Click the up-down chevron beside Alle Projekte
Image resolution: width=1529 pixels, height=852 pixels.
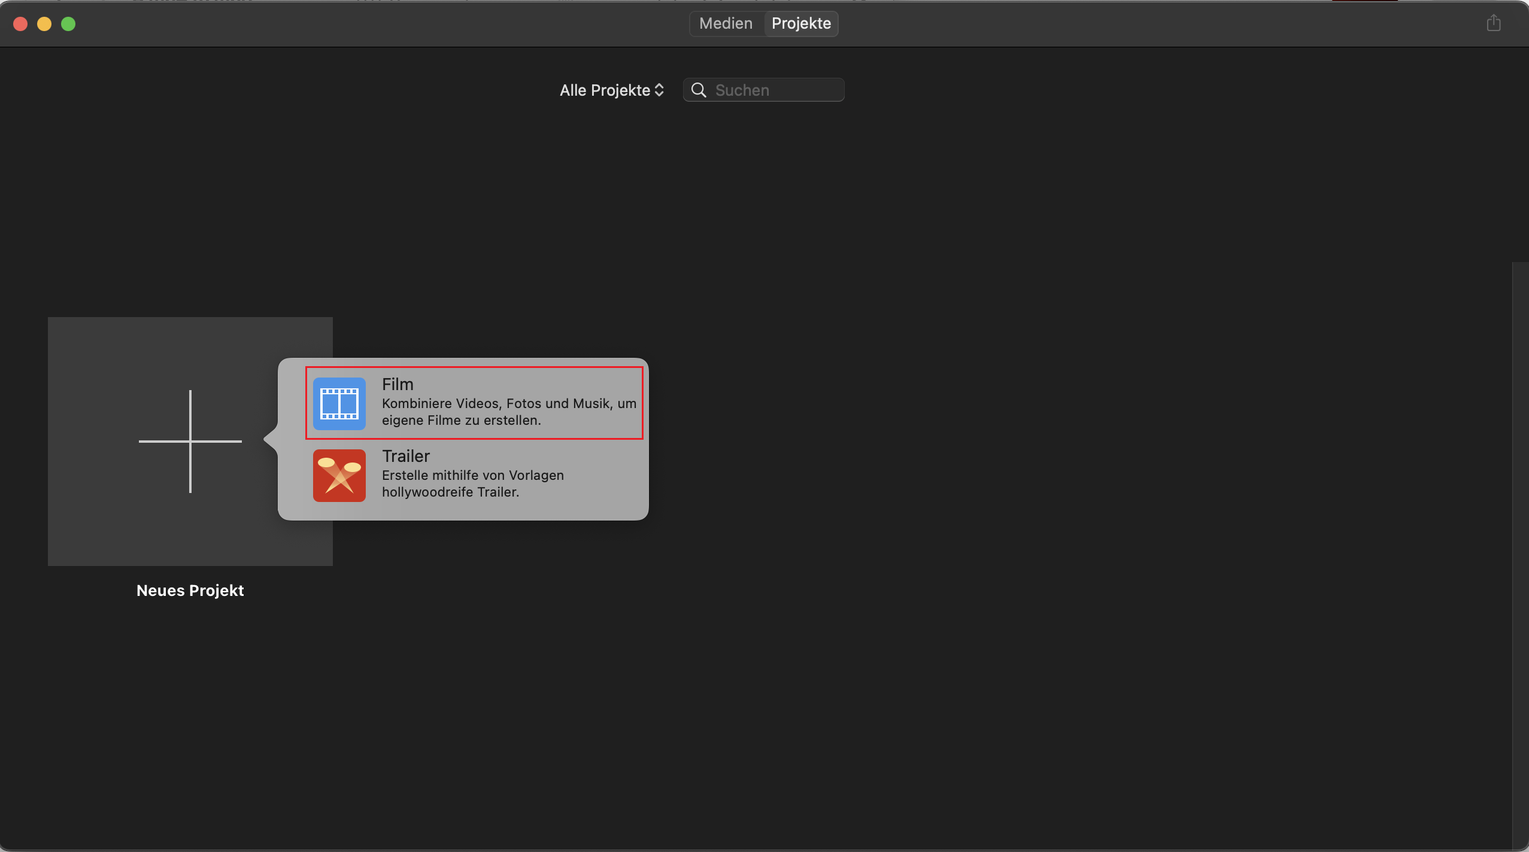tap(660, 90)
